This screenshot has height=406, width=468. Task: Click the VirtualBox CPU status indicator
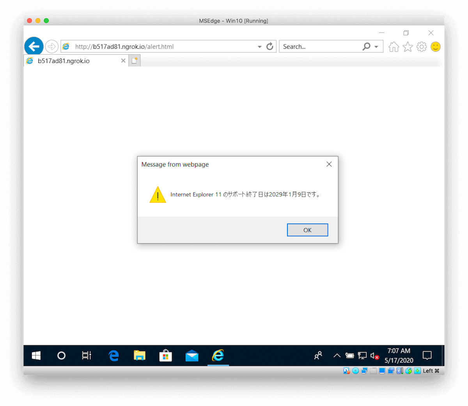point(400,371)
